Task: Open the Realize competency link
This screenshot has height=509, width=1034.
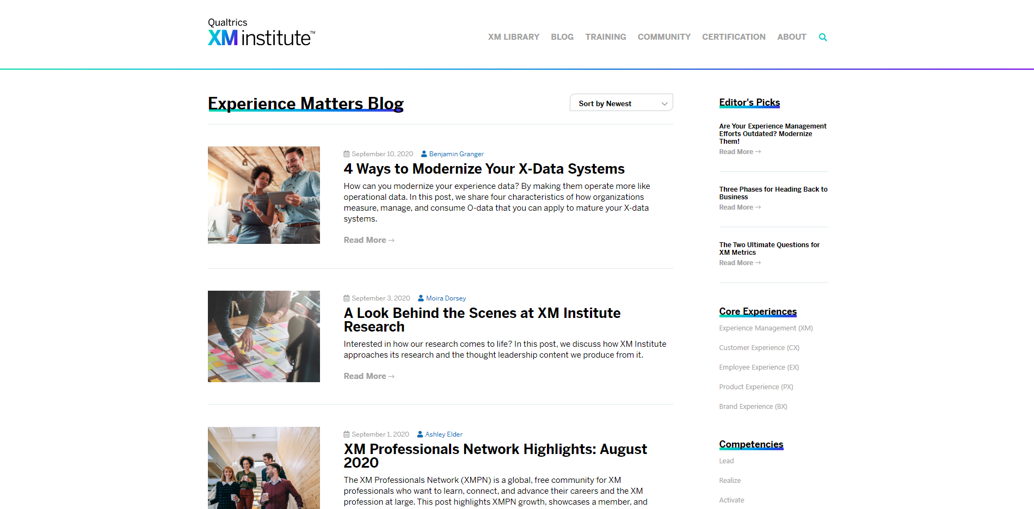Action: (x=729, y=481)
